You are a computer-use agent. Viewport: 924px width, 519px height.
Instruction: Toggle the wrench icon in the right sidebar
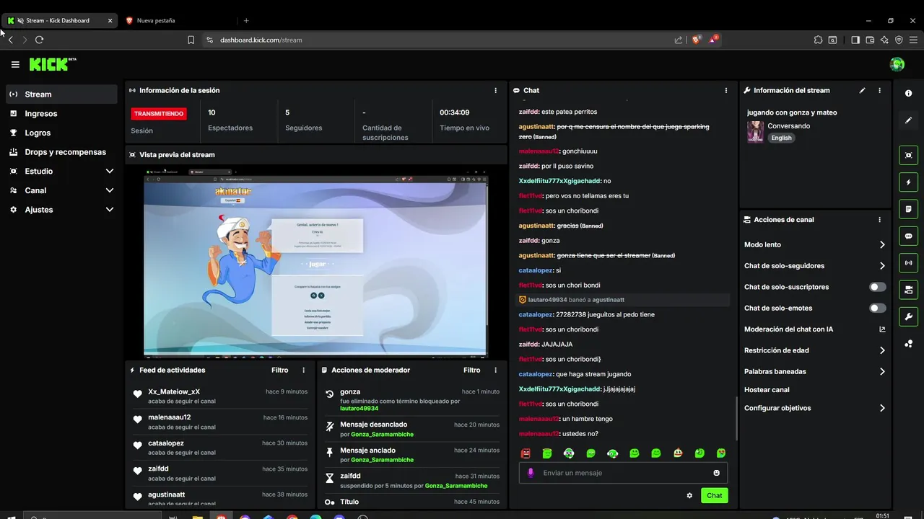[x=909, y=316]
